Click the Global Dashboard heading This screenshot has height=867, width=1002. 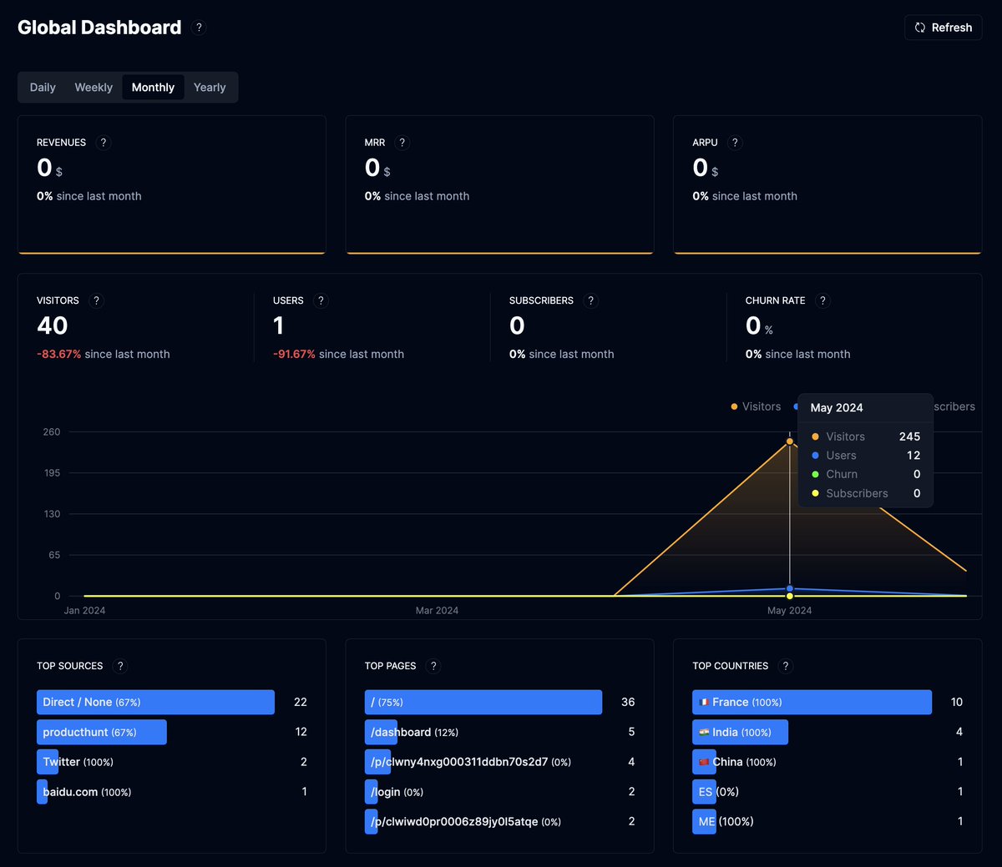click(x=99, y=28)
